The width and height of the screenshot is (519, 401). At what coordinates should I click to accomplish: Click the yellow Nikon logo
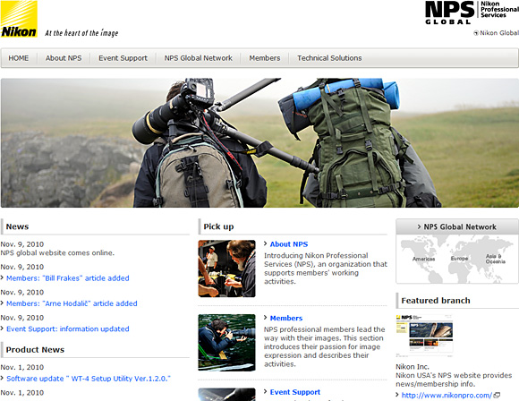[19, 19]
